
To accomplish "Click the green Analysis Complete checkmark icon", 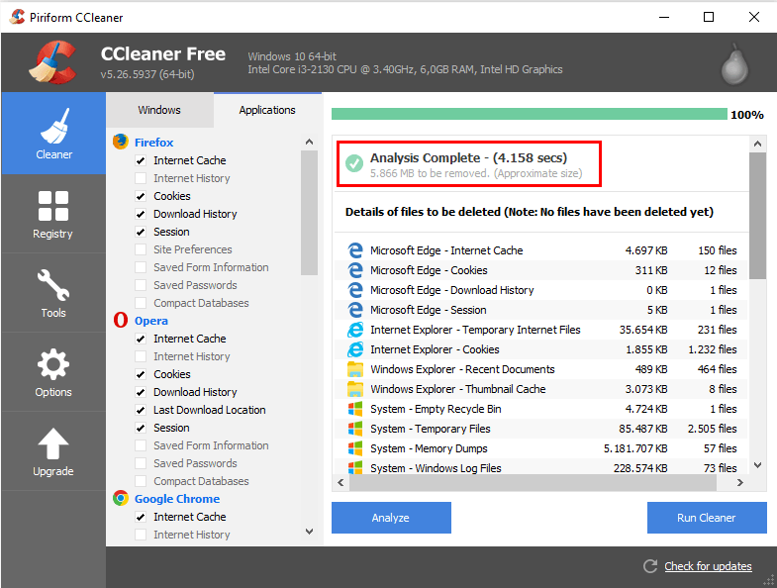I will pyautogui.click(x=354, y=163).
